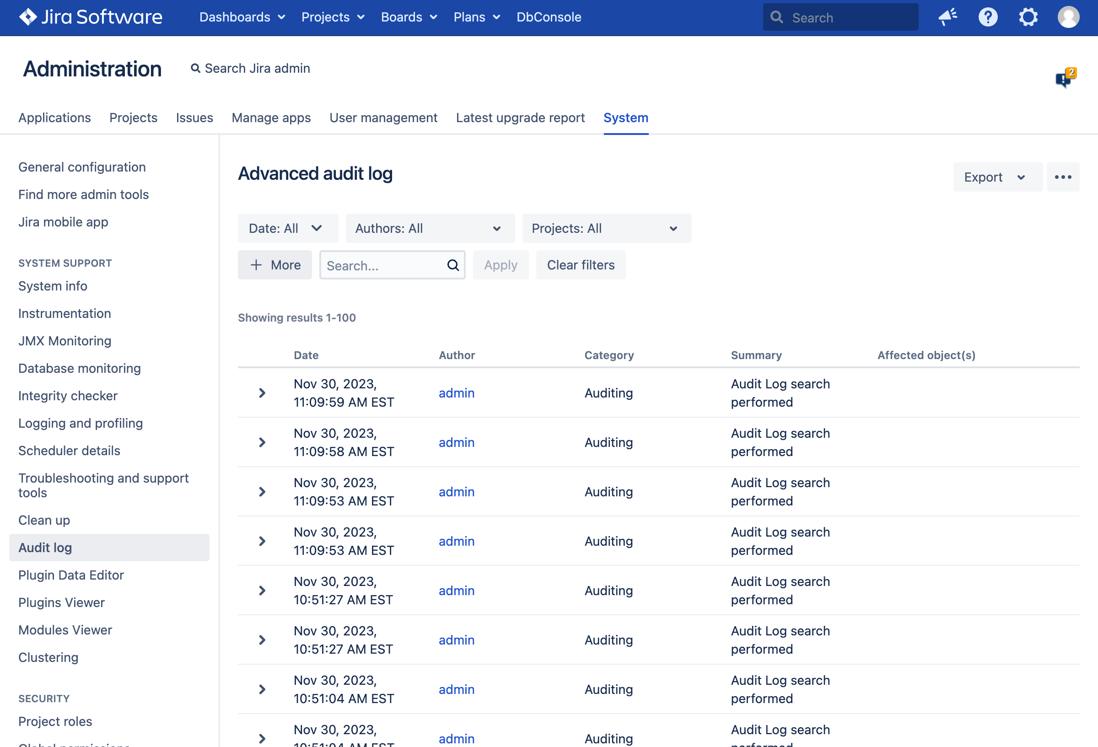Expand the 11:09:59 AM audit log row
Image resolution: width=1098 pixels, height=747 pixels.
click(x=262, y=392)
